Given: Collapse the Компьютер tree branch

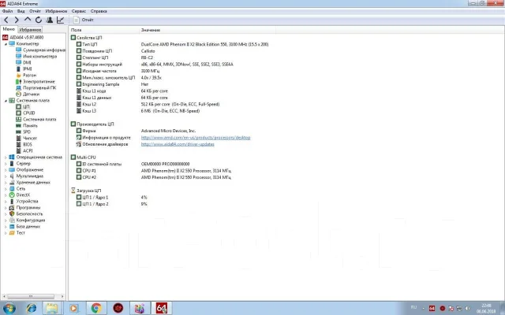Looking at the screenshot, I should point(6,44).
